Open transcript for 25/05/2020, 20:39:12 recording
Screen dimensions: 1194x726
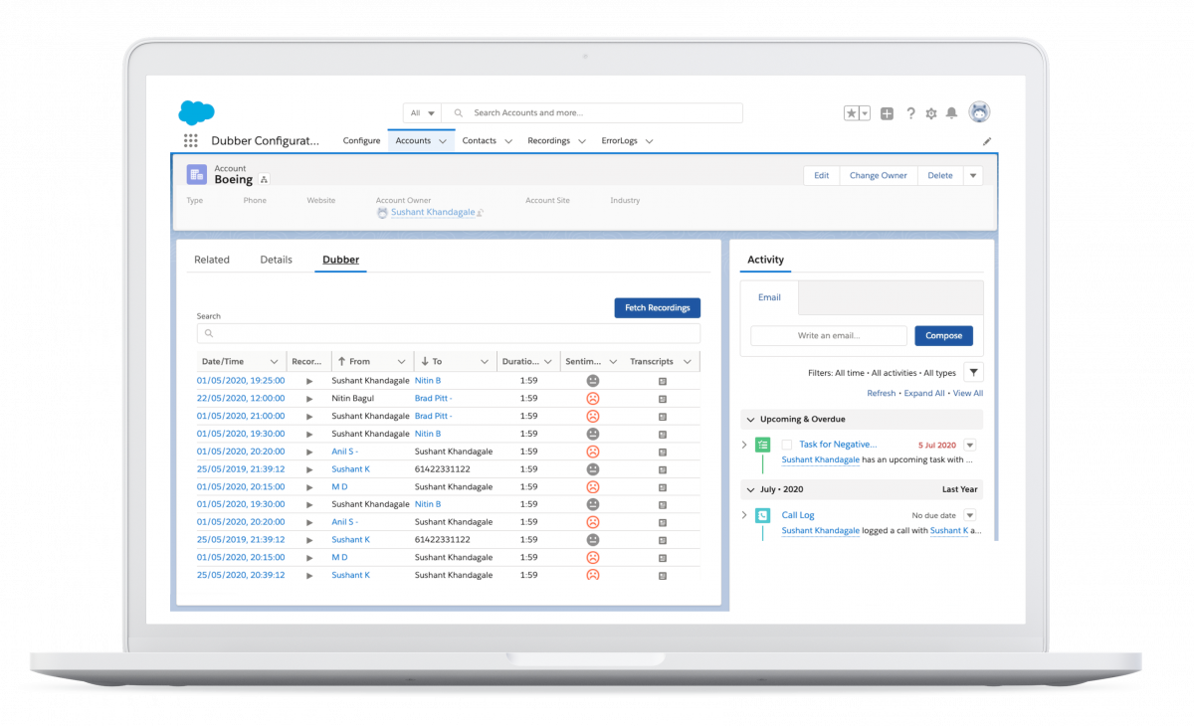(x=663, y=576)
